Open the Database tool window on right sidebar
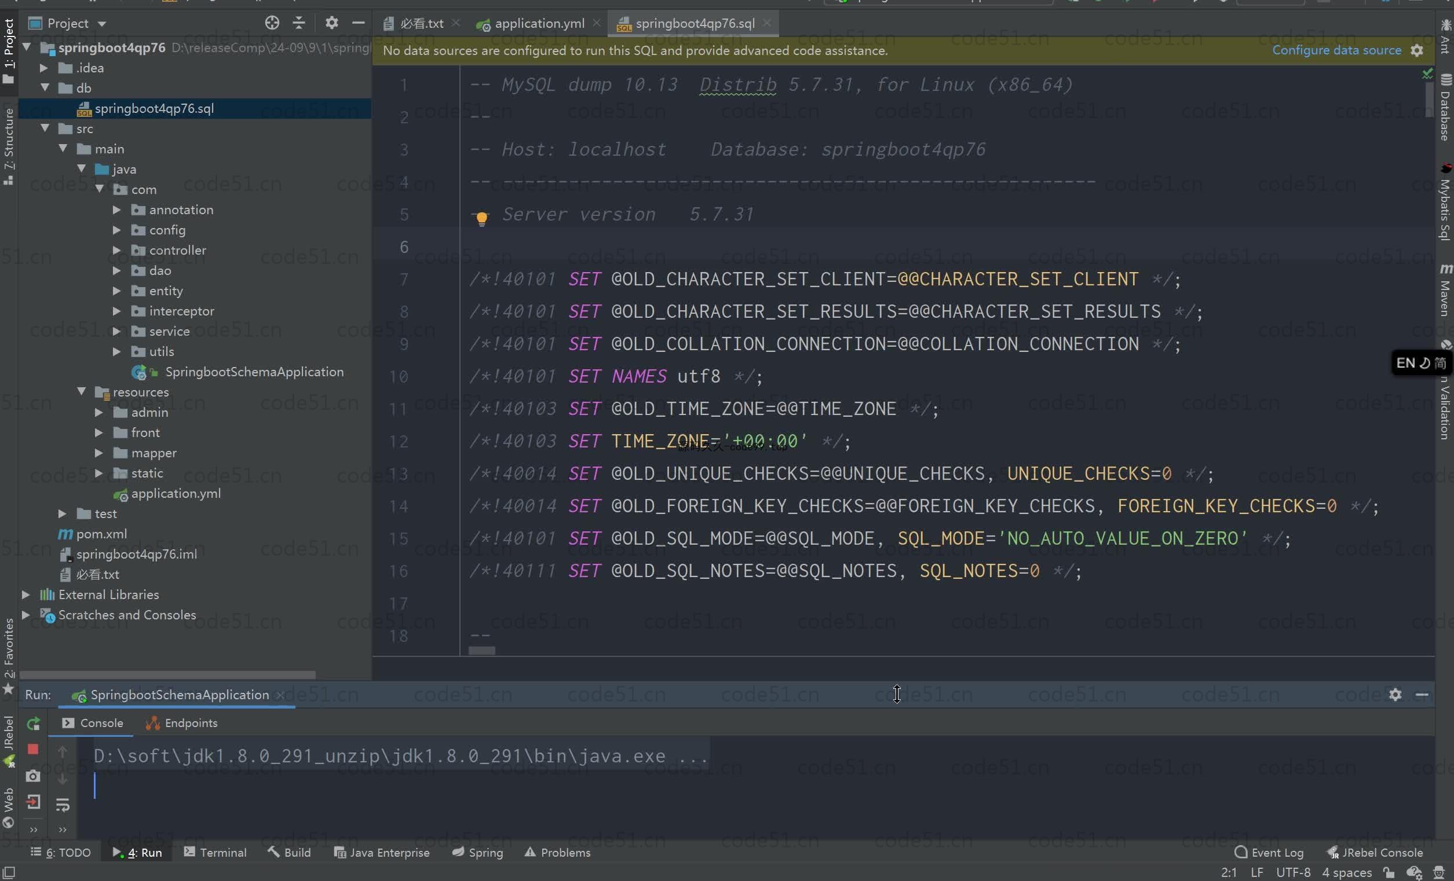This screenshot has width=1454, height=881. coord(1445,108)
